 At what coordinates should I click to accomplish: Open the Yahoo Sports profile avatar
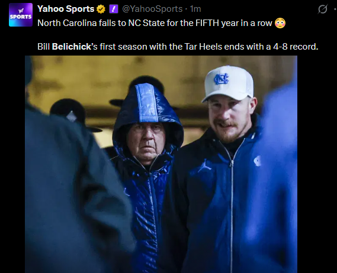coord(21,15)
